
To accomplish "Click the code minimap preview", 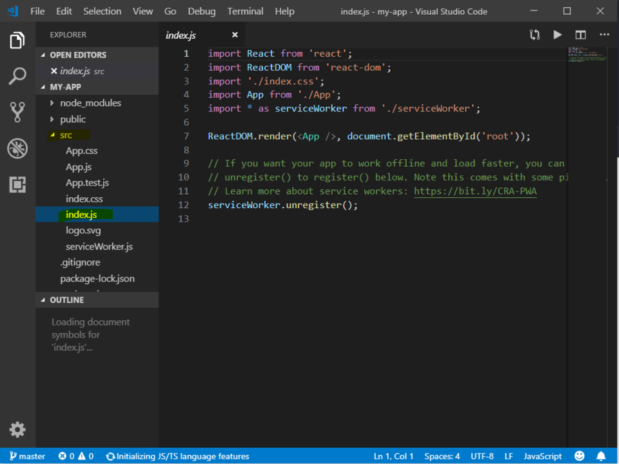I will click(587, 55).
